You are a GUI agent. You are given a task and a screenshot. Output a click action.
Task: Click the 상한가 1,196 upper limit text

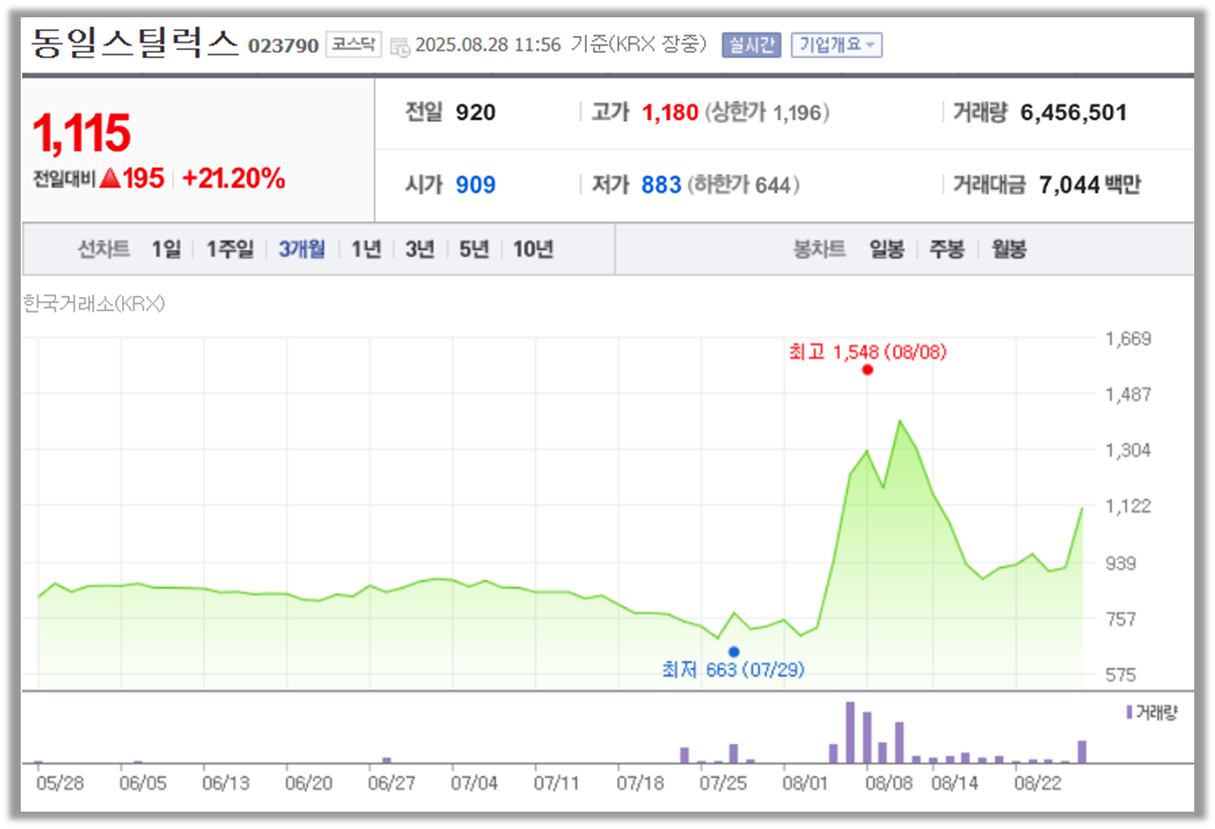coord(767,113)
